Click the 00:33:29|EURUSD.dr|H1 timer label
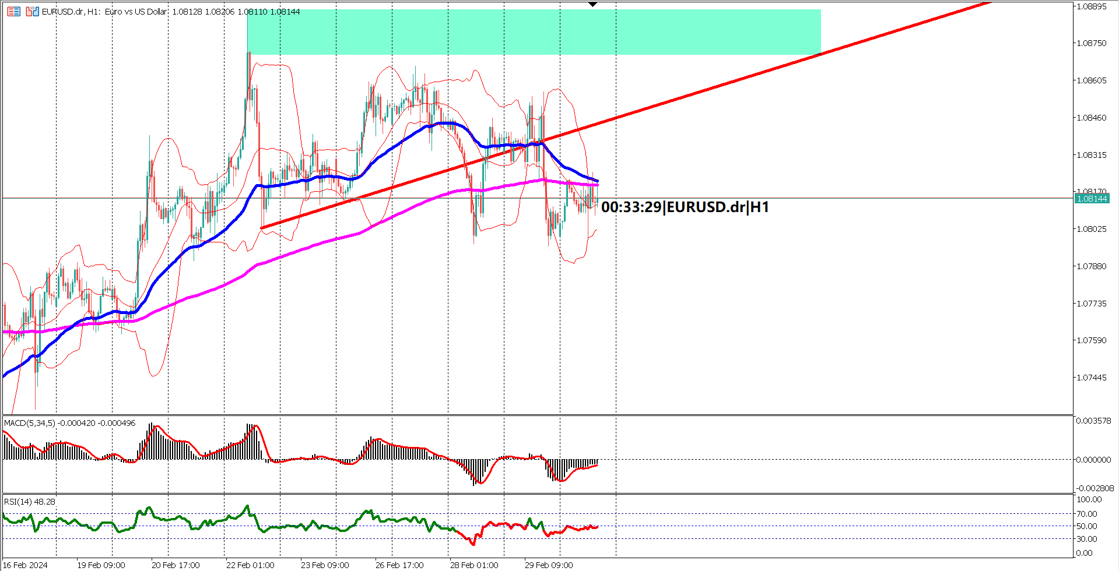The width and height of the screenshot is (1119, 571). [686, 207]
